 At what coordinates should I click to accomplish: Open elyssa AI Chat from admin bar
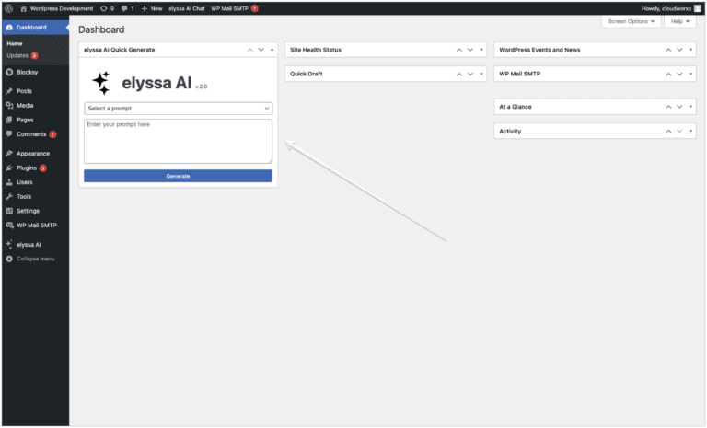point(187,8)
